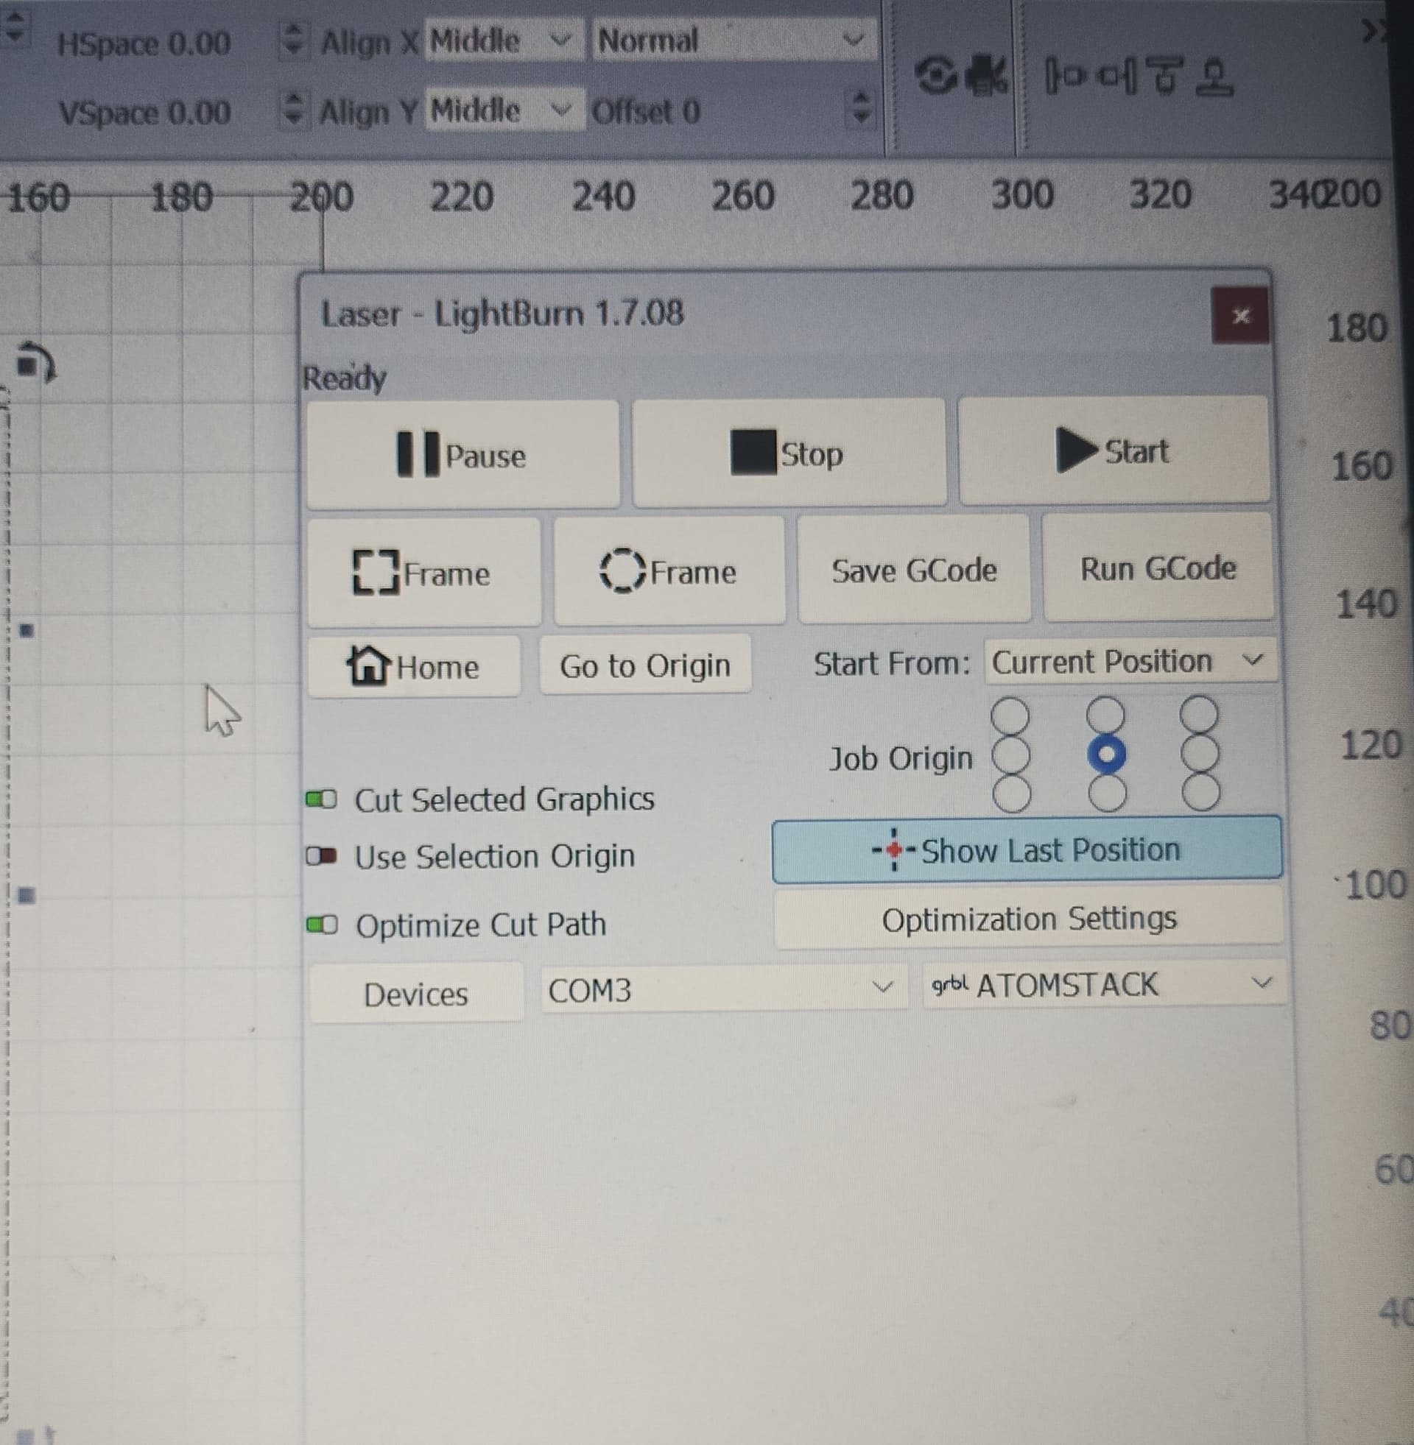
Task: Open Optimization Settings
Action: coord(1029,919)
